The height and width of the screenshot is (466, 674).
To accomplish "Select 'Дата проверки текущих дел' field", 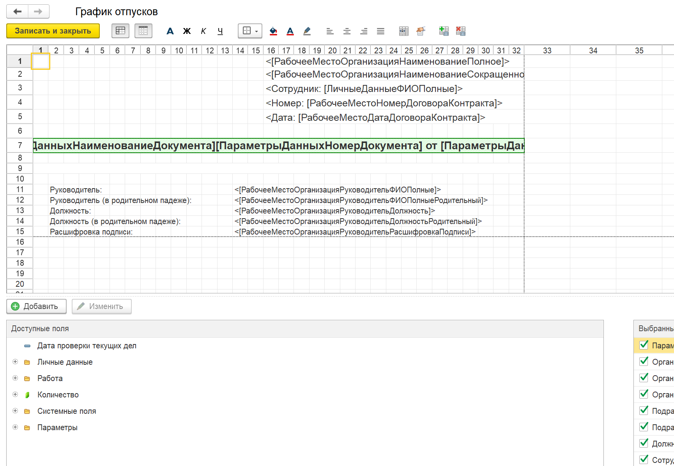I will [x=87, y=346].
